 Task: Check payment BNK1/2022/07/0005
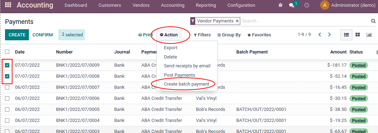[x=7, y=109]
